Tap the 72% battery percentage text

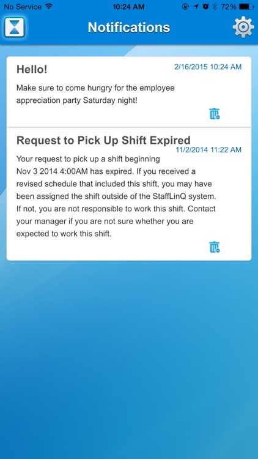point(229,7)
